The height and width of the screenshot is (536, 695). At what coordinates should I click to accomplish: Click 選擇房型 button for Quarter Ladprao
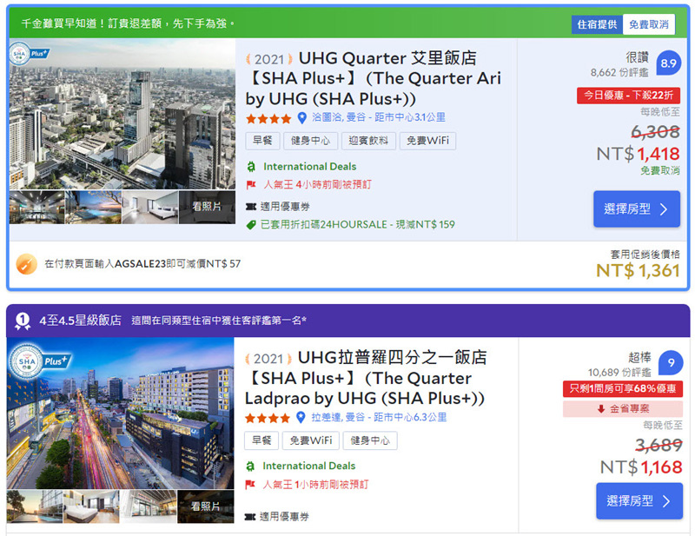[x=639, y=501]
